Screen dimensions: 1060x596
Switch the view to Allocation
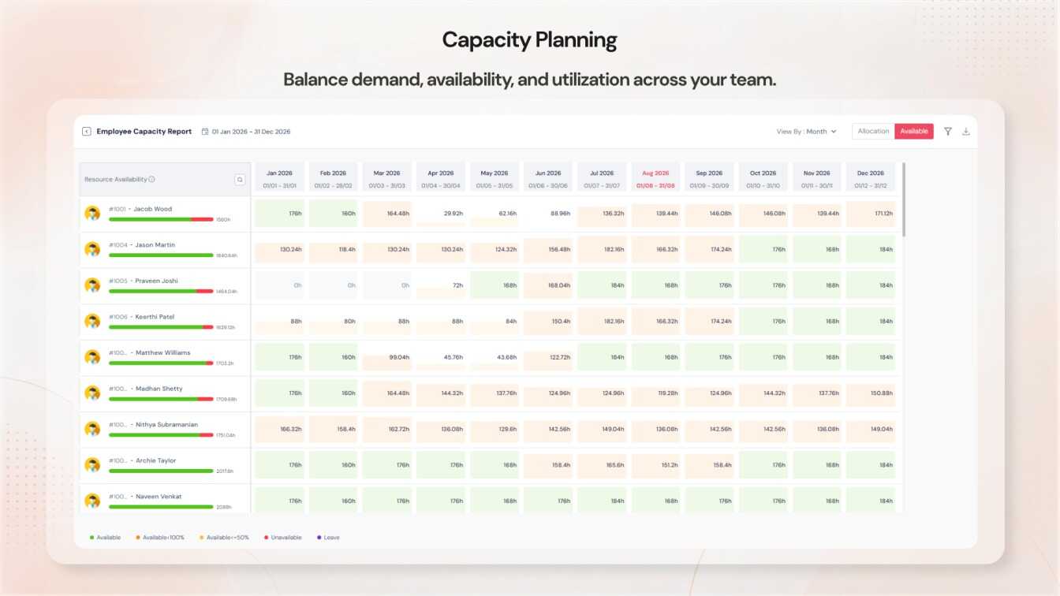pyautogui.click(x=873, y=132)
